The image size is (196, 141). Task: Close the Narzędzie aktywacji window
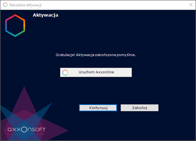[191, 5]
